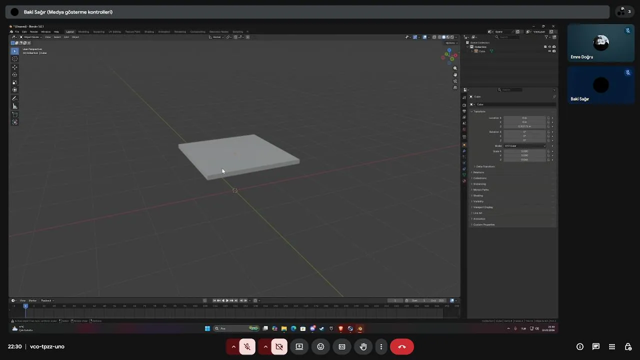Toggle lock on Location X
Viewport: 640px width, 360px height.
[548, 118]
